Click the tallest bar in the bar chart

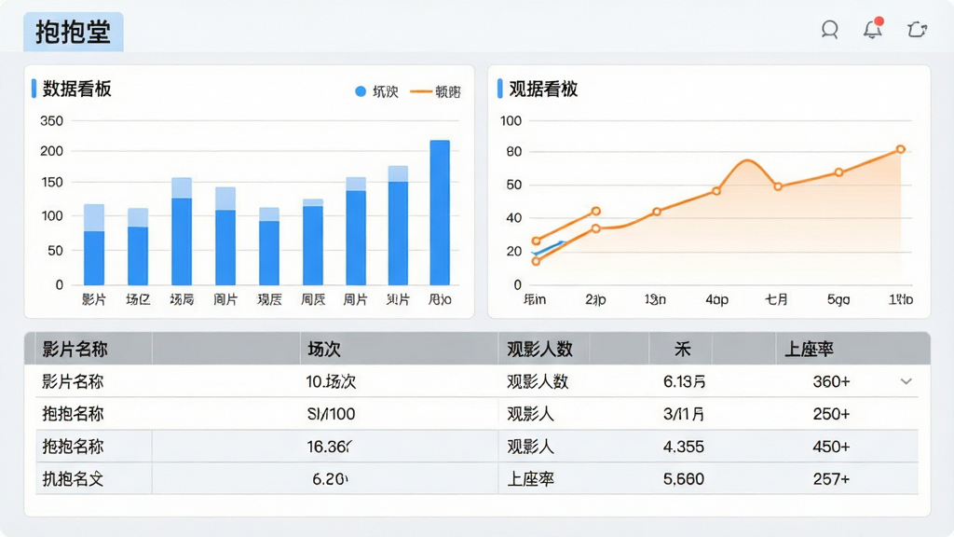pyautogui.click(x=440, y=213)
